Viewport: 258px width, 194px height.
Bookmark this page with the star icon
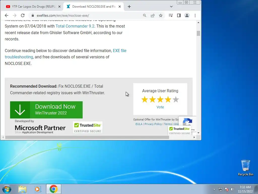(x=161, y=15)
